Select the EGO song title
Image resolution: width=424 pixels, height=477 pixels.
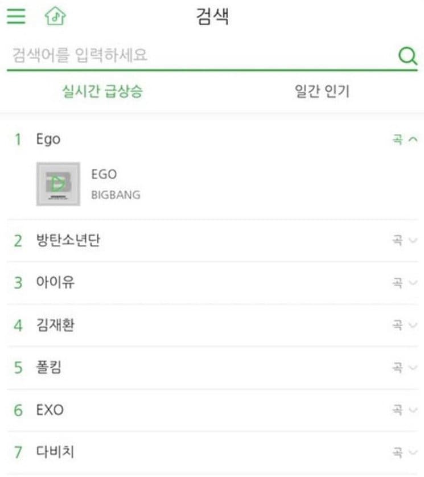click(104, 175)
